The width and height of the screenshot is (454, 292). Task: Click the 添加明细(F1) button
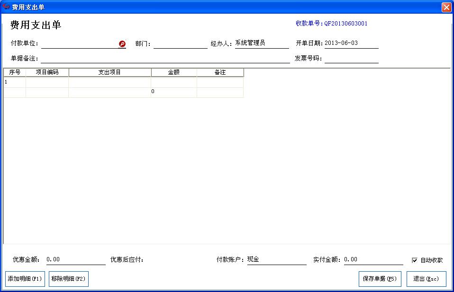click(24, 279)
